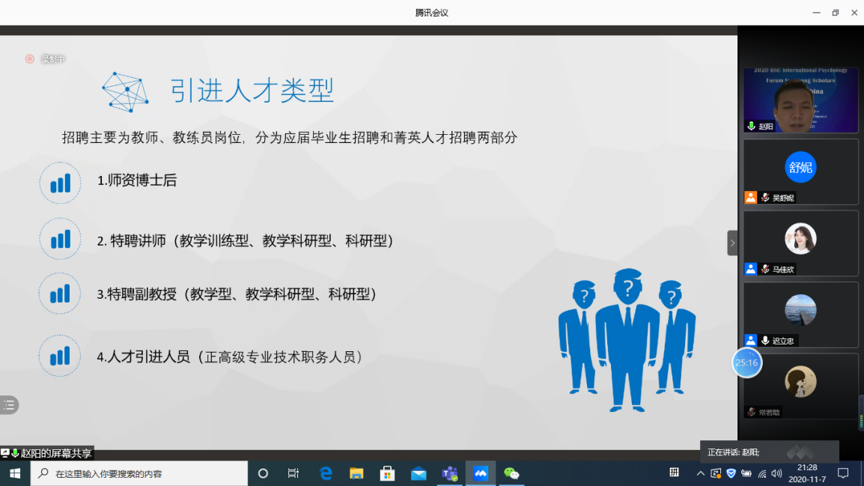Click the 4.人才引进人员 line on the slide
The width and height of the screenshot is (864, 486).
229,357
